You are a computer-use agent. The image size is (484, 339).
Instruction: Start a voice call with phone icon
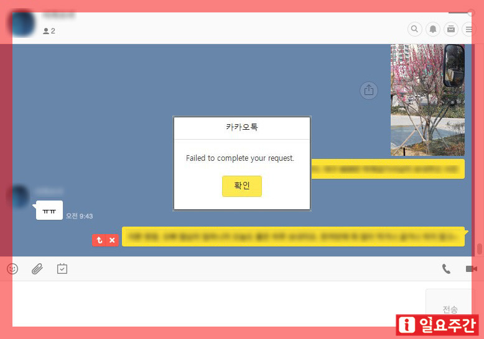tap(446, 269)
